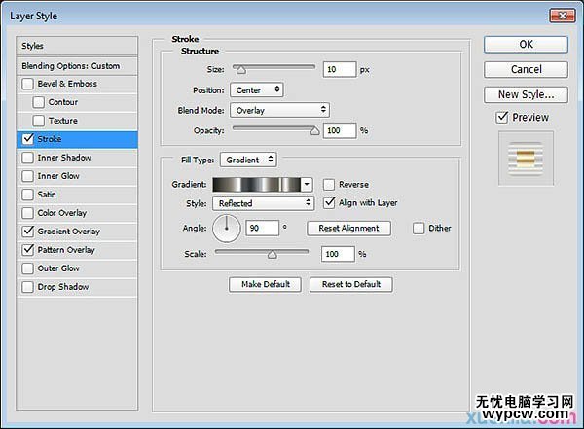Check the Color Overlay checkbox

click(x=27, y=213)
